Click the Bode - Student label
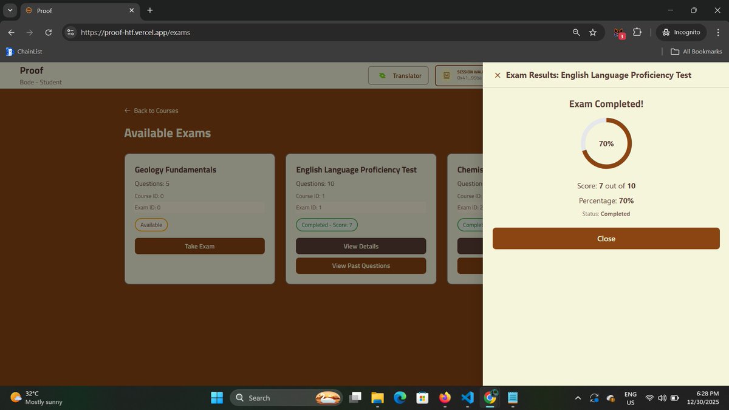The width and height of the screenshot is (729, 410). [x=41, y=82]
